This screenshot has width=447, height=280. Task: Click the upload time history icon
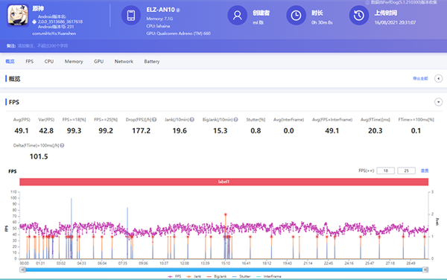(359, 16)
